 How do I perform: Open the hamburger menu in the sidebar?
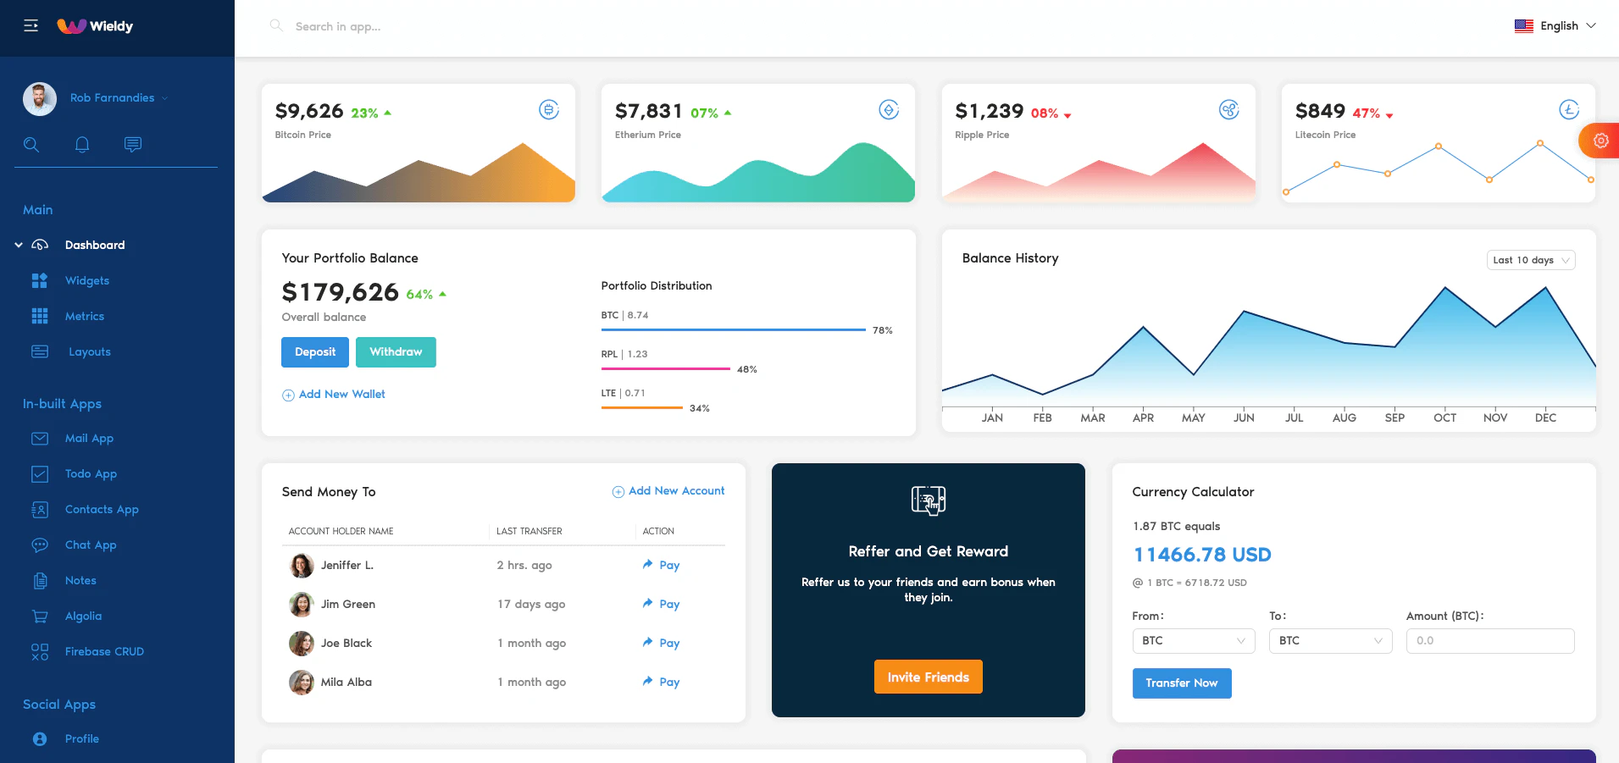(31, 25)
